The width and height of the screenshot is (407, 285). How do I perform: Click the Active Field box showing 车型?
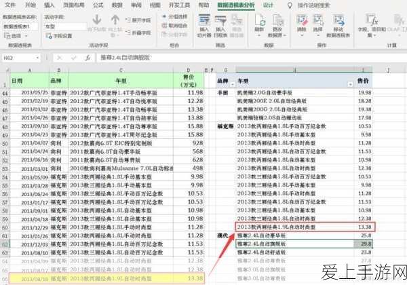(x=66, y=26)
